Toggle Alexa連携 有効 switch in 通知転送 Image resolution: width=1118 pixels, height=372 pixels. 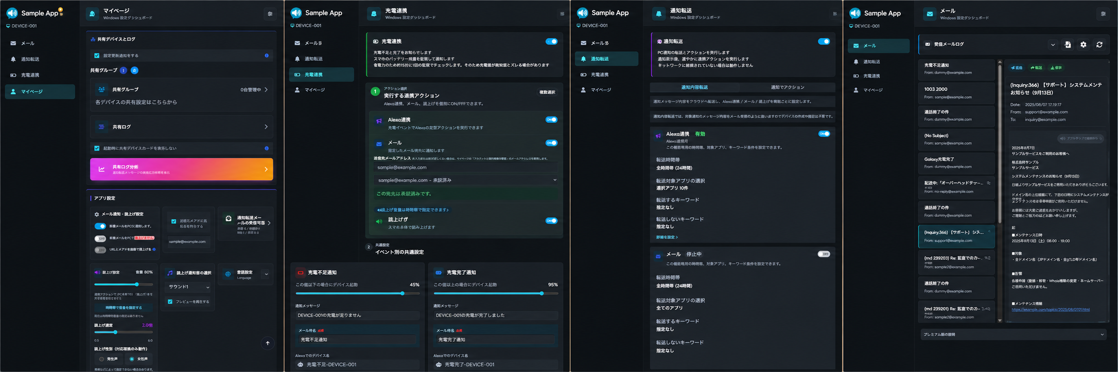tap(824, 134)
